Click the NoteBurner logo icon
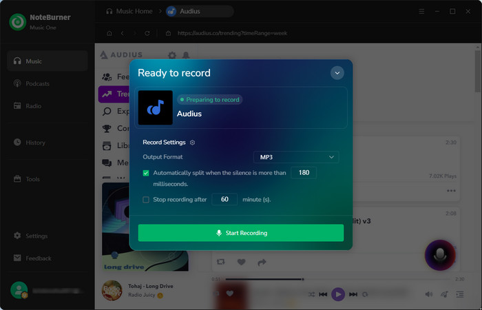Viewport: 482px width, 310px height. click(x=17, y=22)
